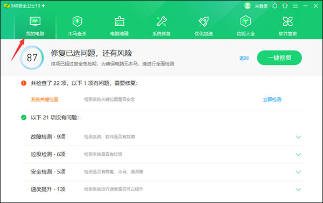Open the skin shirt icon in title bar
This screenshot has width=323, height=203.
click(285, 6)
